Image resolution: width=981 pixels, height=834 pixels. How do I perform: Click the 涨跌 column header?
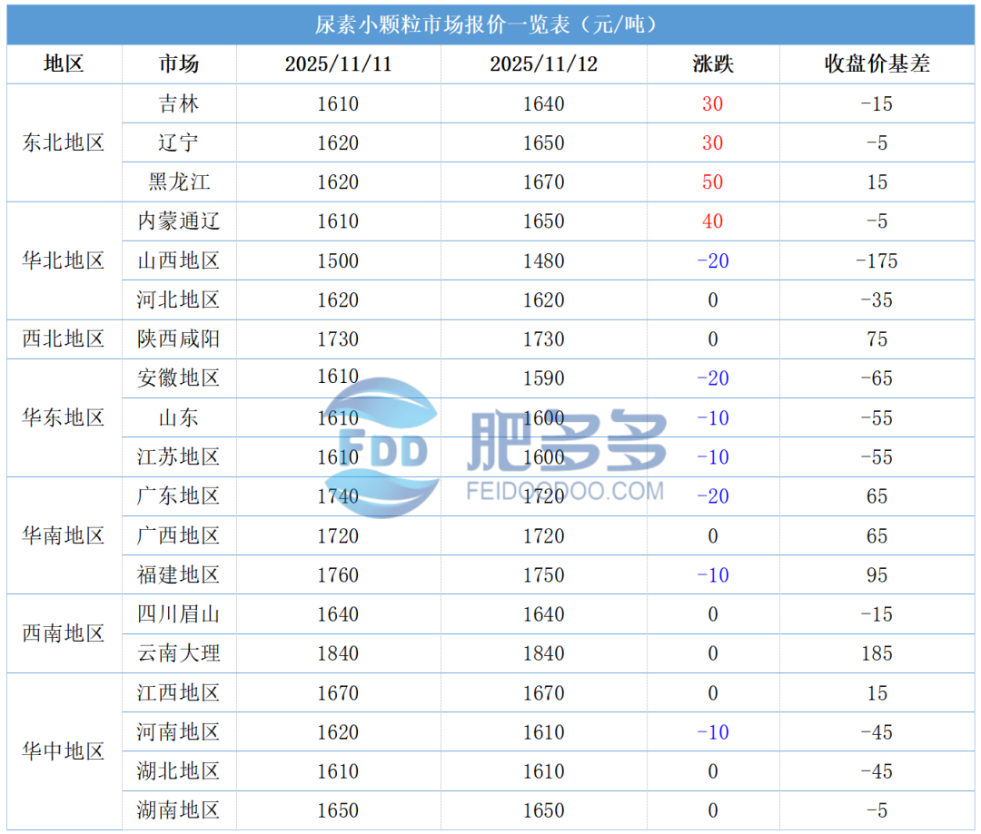[713, 64]
